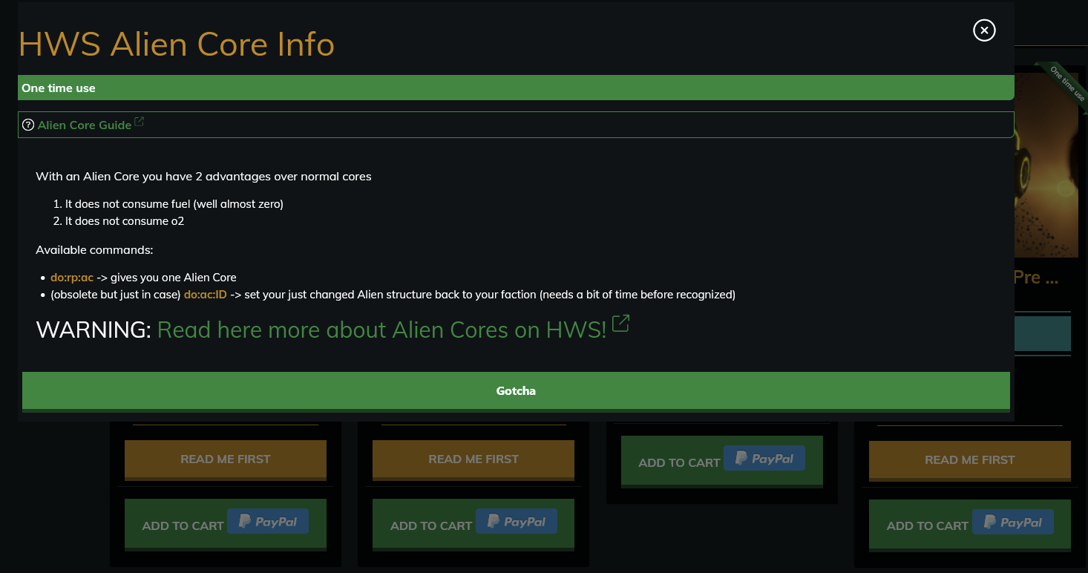Click READ ME FIRST in the rightmost card
The width and height of the screenshot is (1088, 573).
coord(970,460)
